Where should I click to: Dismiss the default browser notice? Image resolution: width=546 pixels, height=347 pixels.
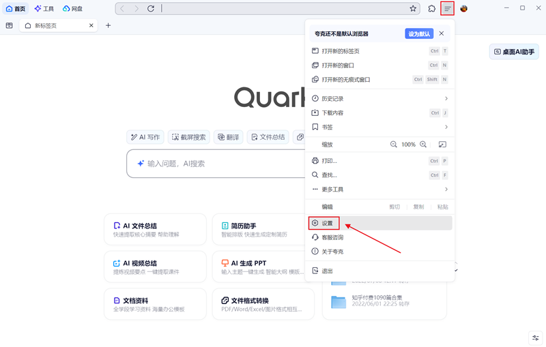click(442, 33)
